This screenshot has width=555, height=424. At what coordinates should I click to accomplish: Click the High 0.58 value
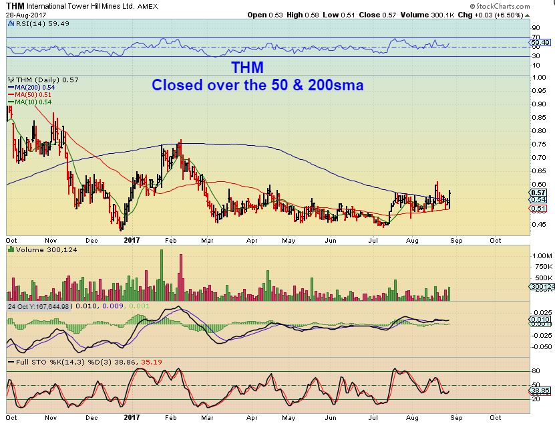(303, 15)
